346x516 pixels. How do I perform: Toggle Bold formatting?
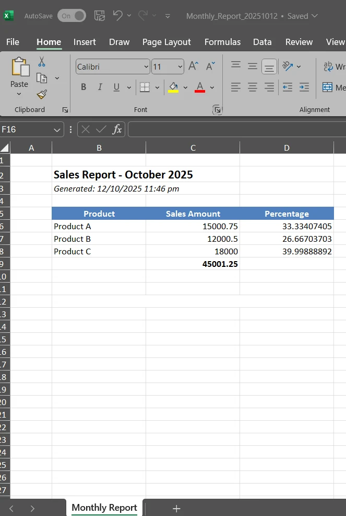click(83, 87)
